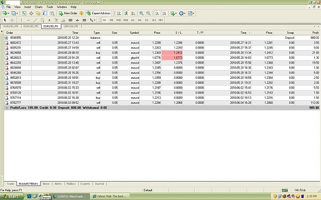Screen dimensions: 321x200
Task: Switch to candlestick chart icon
Action: click(x=126, y=13)
